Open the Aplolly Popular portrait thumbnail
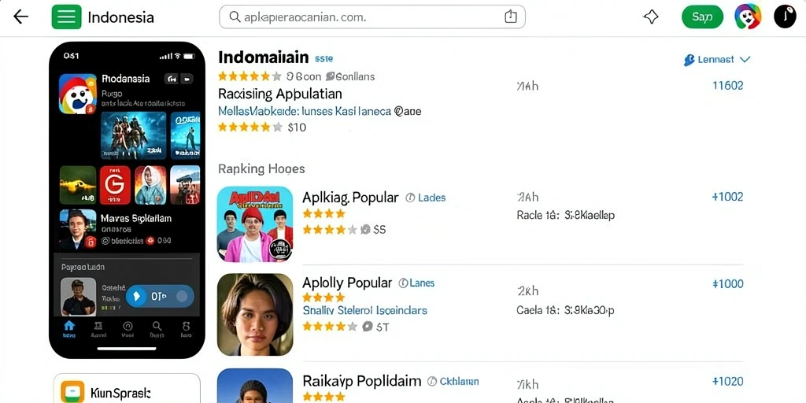806x403 pixels. (255, 315)
